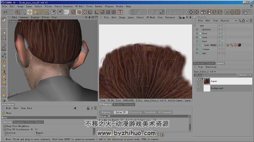Hide the Background layer eye
This screenshot has width=254, height=142.
(x=198, y=86)
